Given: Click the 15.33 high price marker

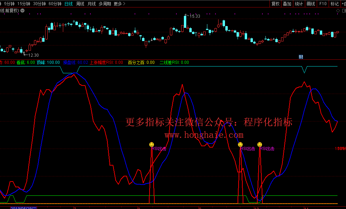Looking at the screenshot, I should tap(194, 16).
